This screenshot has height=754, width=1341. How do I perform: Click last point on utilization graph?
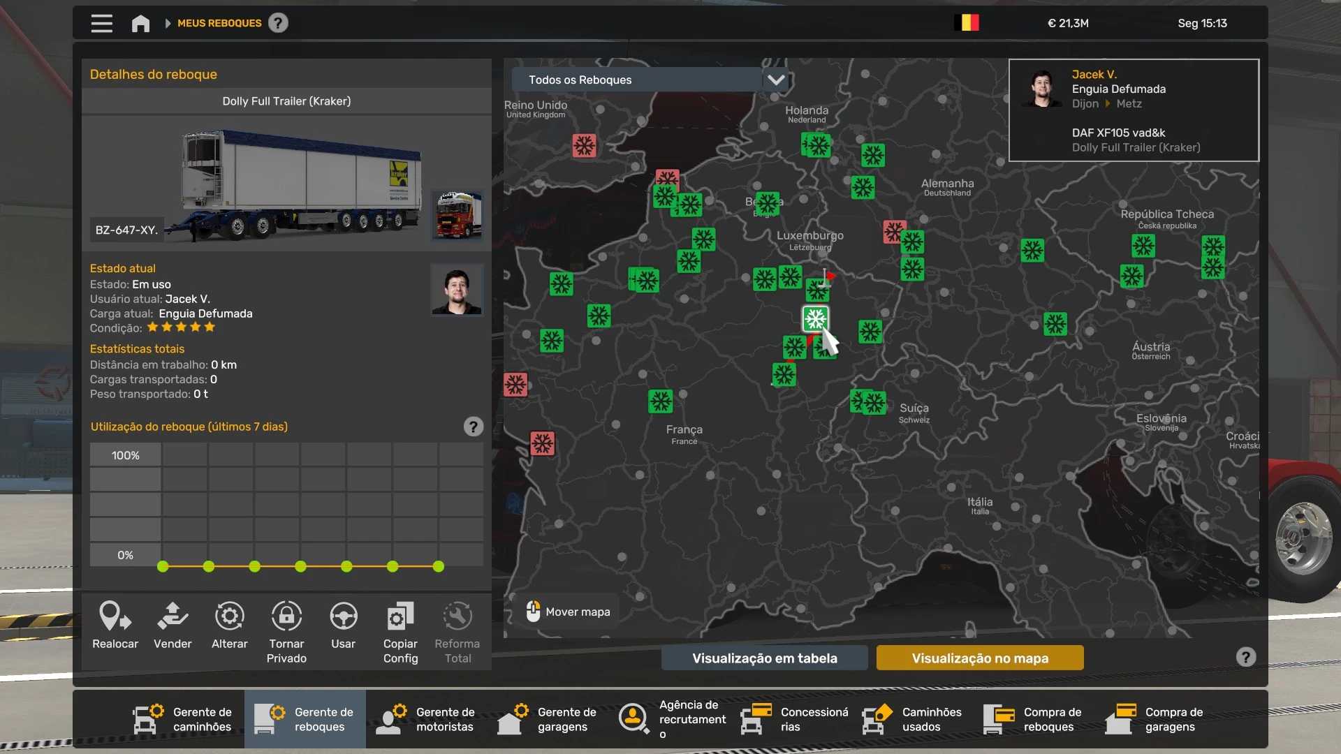click(439, 566)
